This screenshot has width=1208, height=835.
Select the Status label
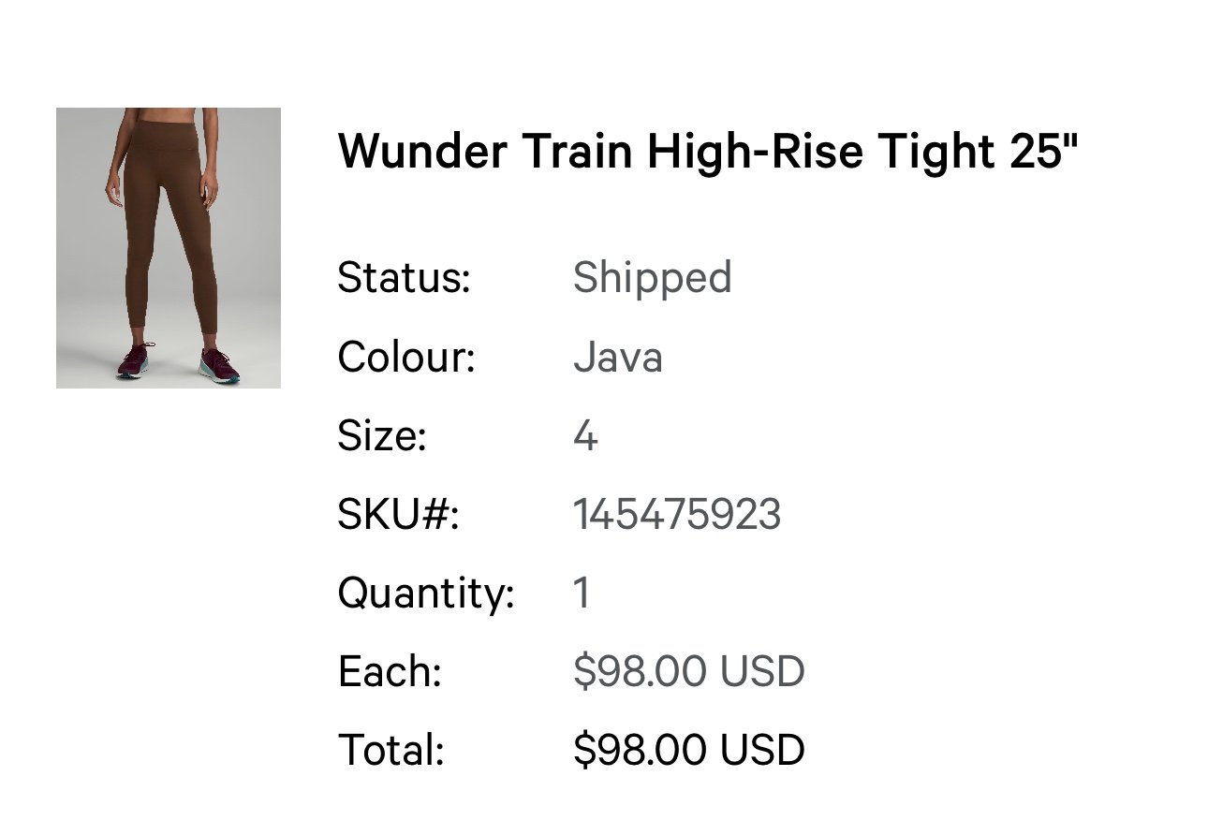click(404, 278)
